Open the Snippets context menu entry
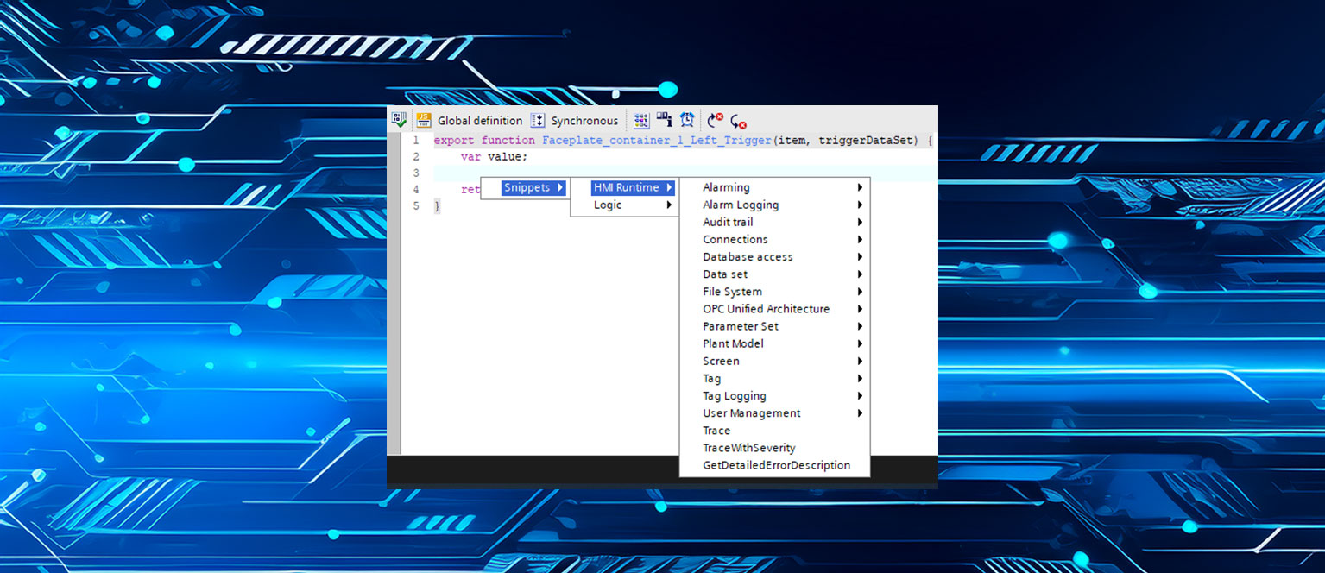Image resolution: width=1325 pixels, height=573 pixels. pos(533,187)
